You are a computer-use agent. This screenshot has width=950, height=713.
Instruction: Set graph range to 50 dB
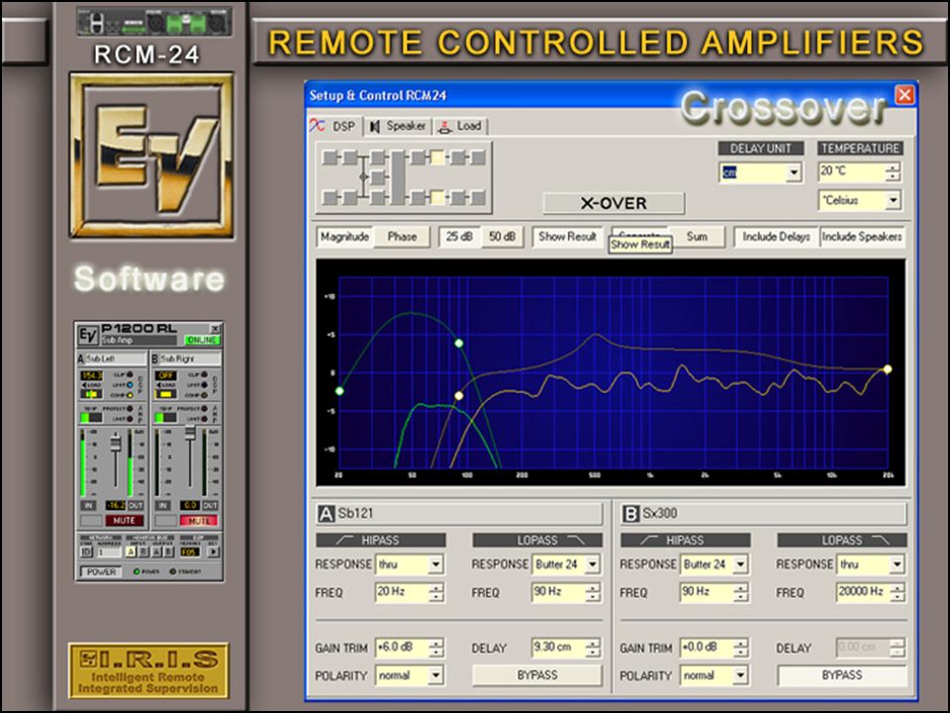click(x=502, y=237)
